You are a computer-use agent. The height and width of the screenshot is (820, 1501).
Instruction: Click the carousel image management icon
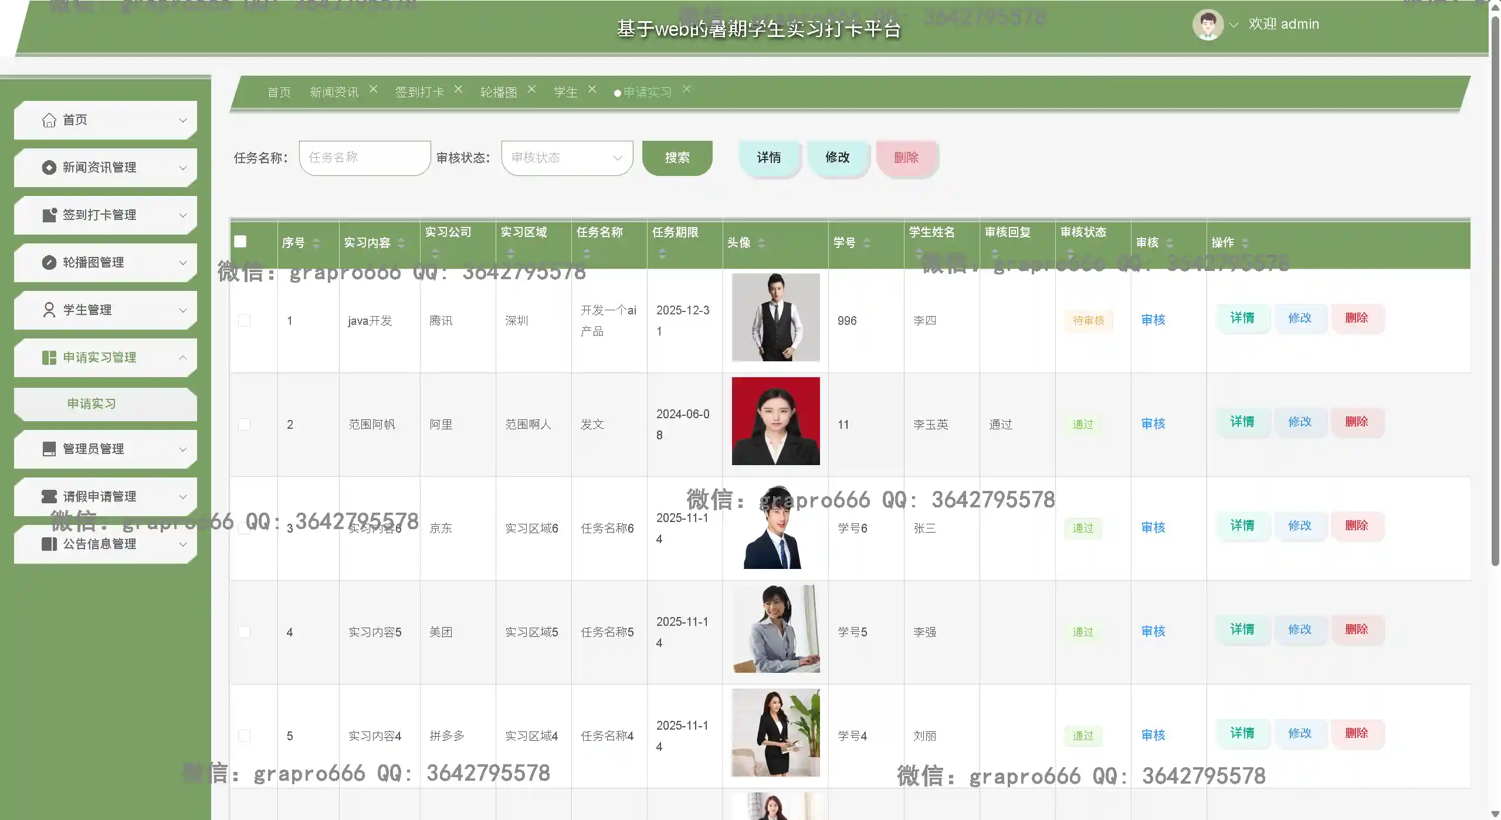49,263
